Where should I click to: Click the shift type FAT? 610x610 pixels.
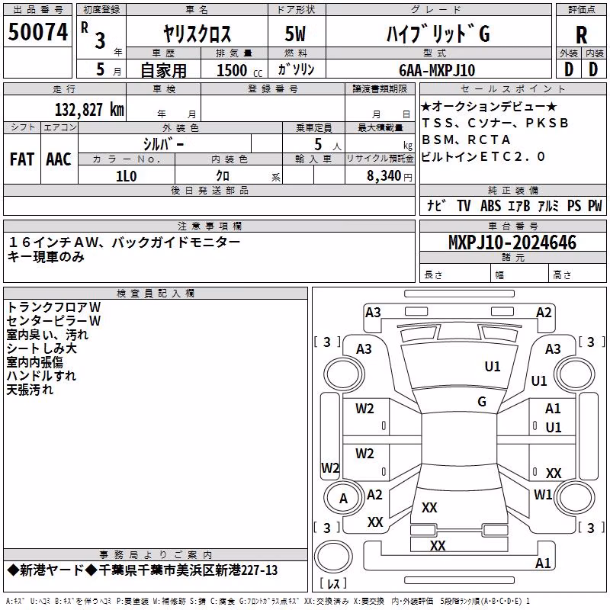click(x=22, y=159)
